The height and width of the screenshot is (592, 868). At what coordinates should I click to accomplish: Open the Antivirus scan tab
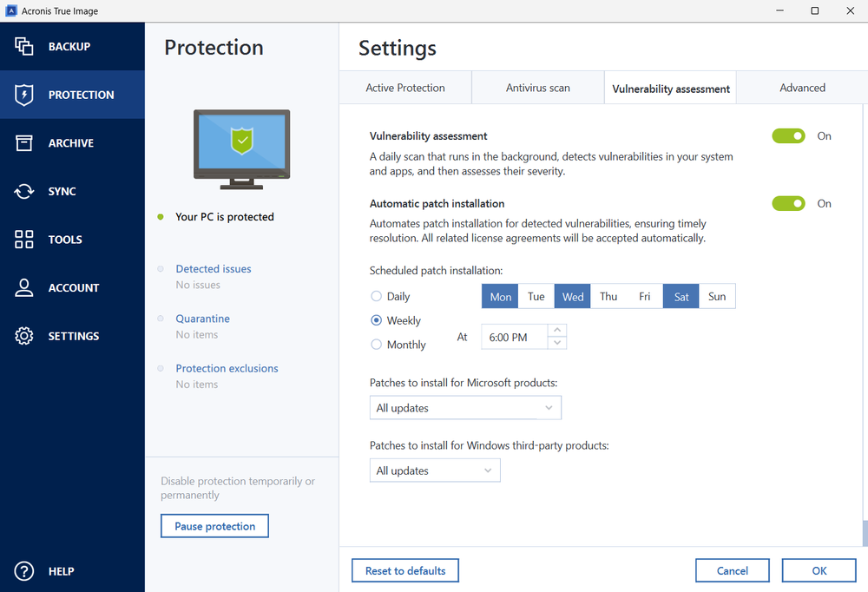tap(538, 88)
